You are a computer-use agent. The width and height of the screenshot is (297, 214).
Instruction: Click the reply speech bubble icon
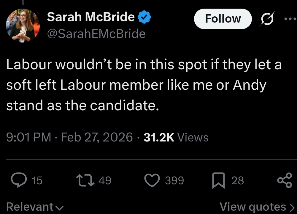tap(19, 180)
